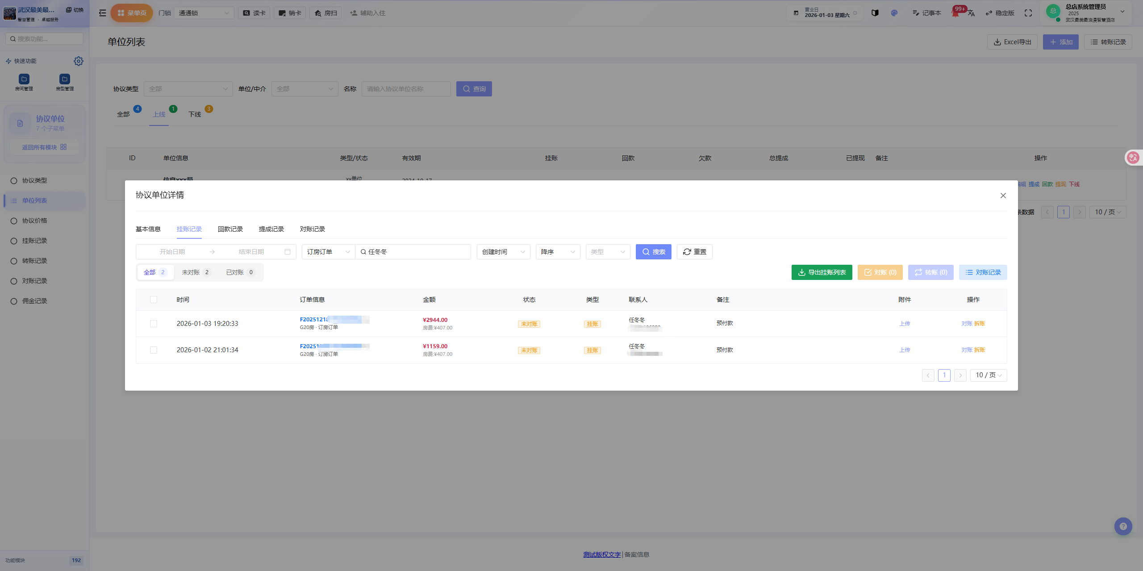Click the 重置 reset button
This screenshot has width=1143, height=571.
coord(694,252)
